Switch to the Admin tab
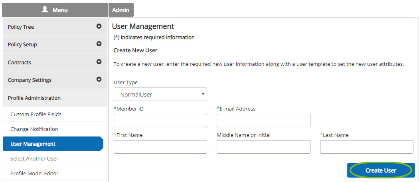Viewport: 419px width, 182px height. point(121,10)
